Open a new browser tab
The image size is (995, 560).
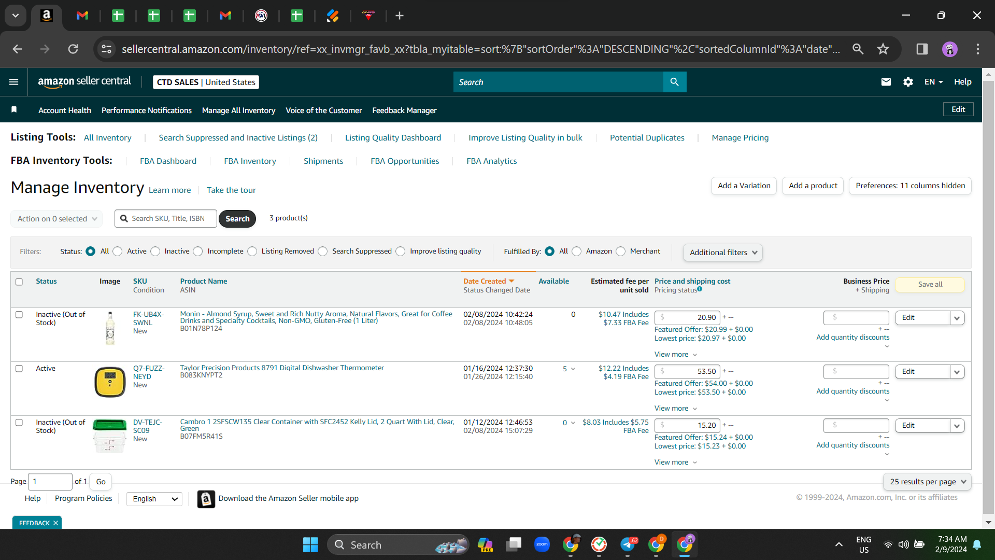400,16
